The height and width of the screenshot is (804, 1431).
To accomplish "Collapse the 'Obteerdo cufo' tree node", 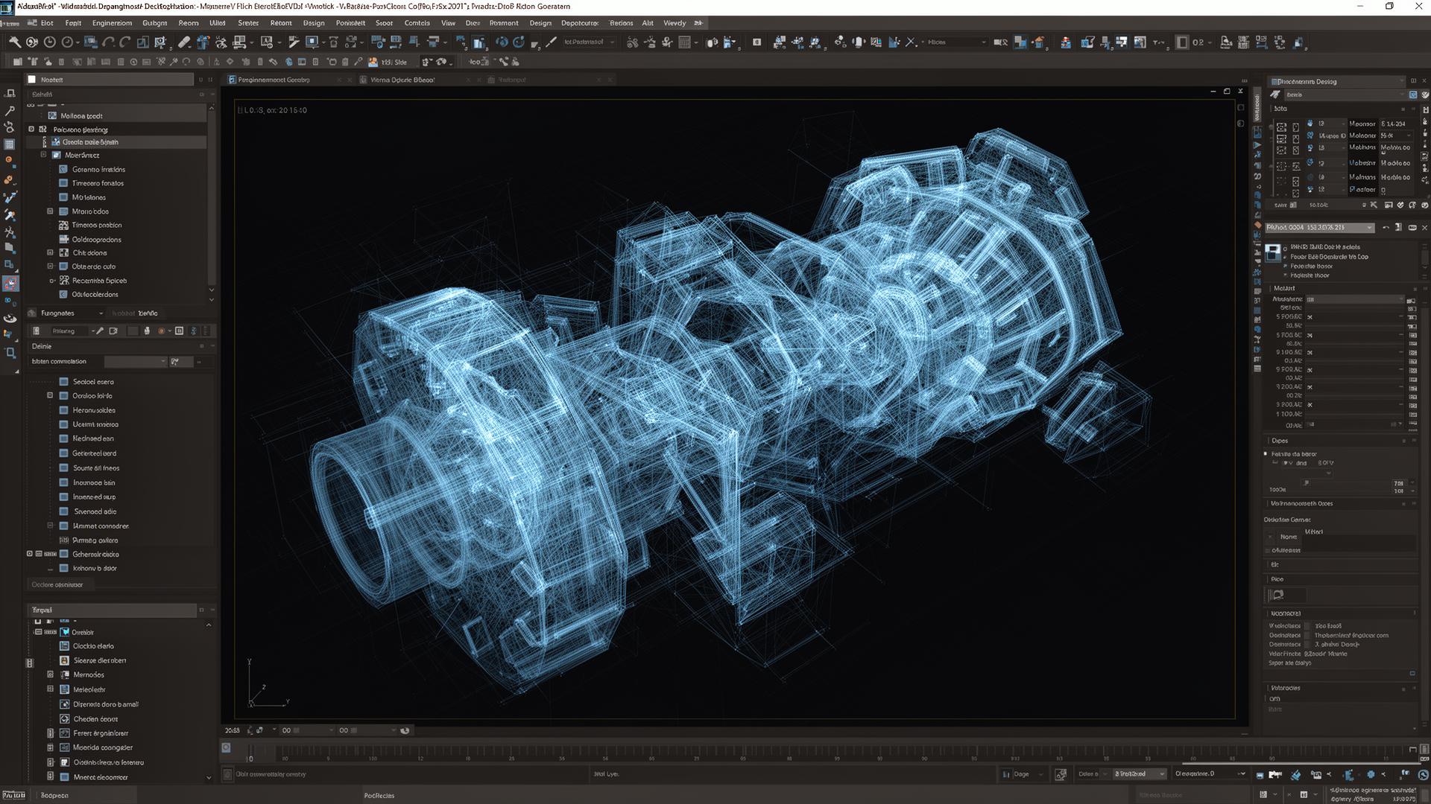I will pyautogui.click(x=51, y=267).
